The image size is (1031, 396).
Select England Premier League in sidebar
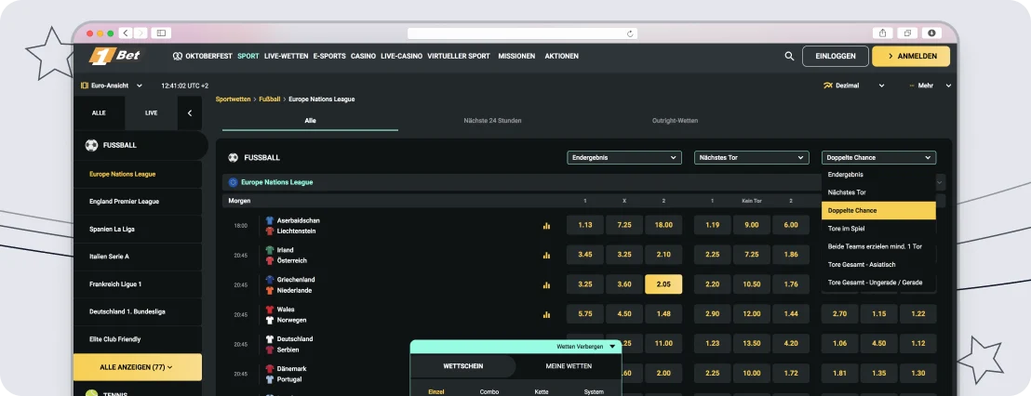pos(138,202)
